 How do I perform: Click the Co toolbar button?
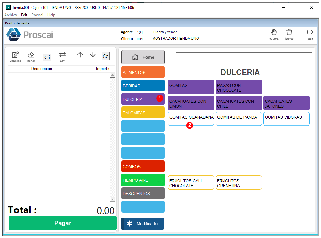coord(106,56)
